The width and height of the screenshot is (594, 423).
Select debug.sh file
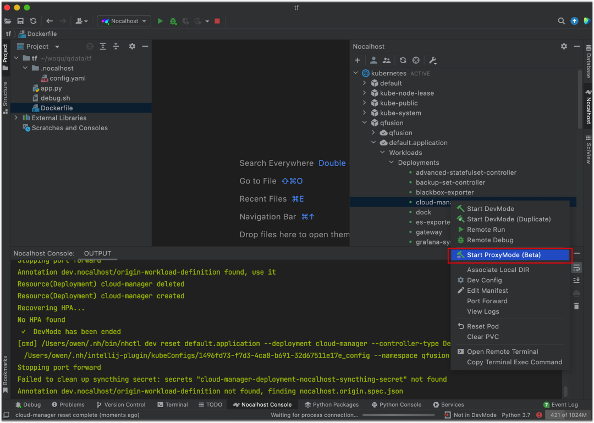[x=56, y=98]
